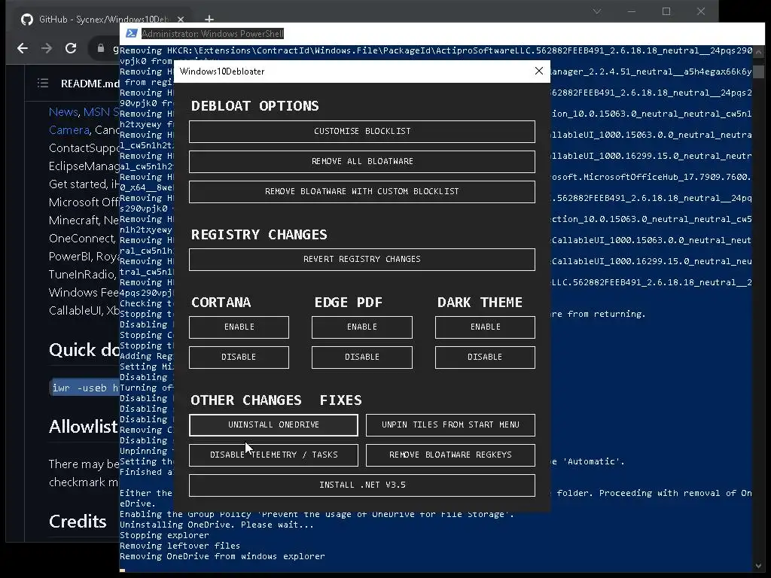771x578 pixels.
Task: Click the browser back arrow
Action: (22, 48)
